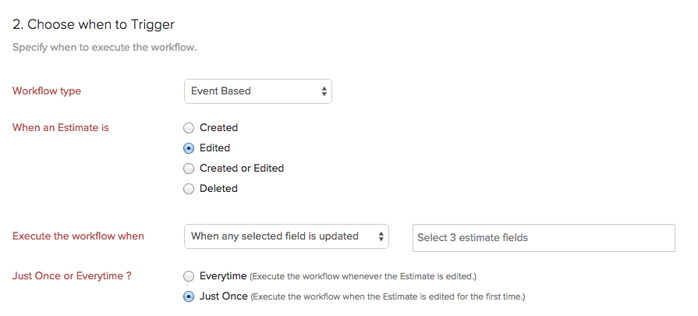This screenshot has height=316, width=698.
Task: Choose the Created or Edited radio circle
Action: [189, 169]
